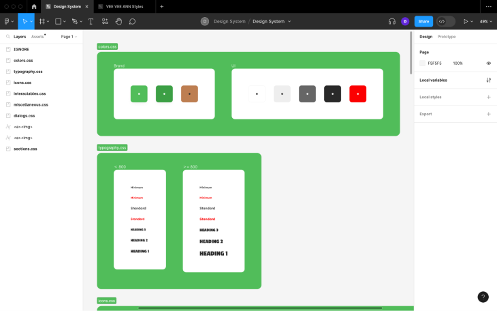Screen dimensions: 497x311
Task: Click the blue Share button
Action: pyautogui.click(x=423, y=21)
